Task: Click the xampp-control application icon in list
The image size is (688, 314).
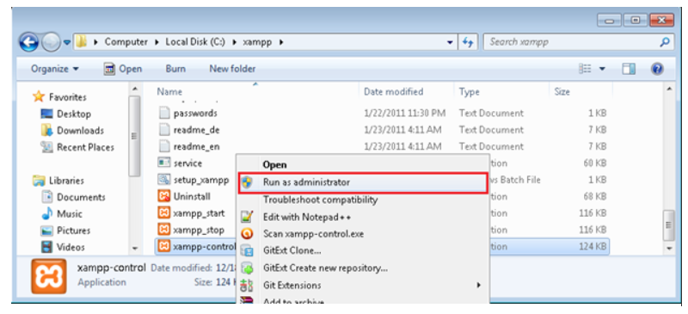Action: 163,246
